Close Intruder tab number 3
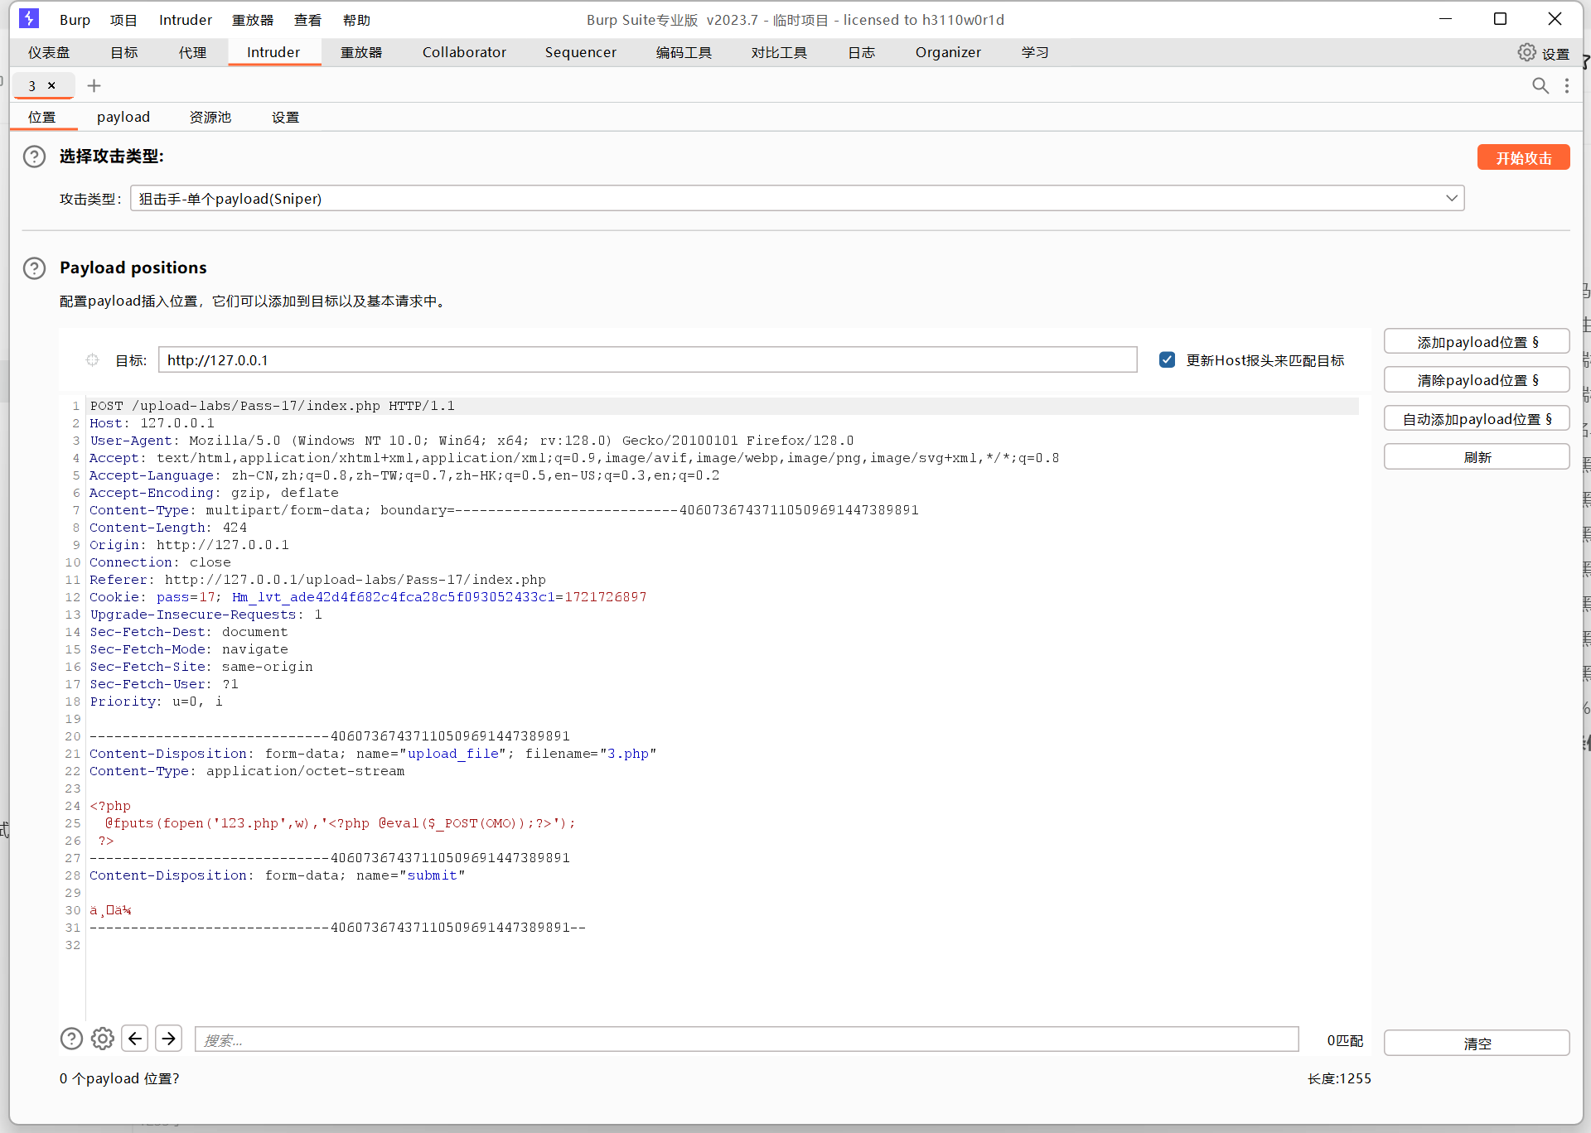Viewport: 1591px width, 1133px height. pyautogui.click(x=51, y=85)
